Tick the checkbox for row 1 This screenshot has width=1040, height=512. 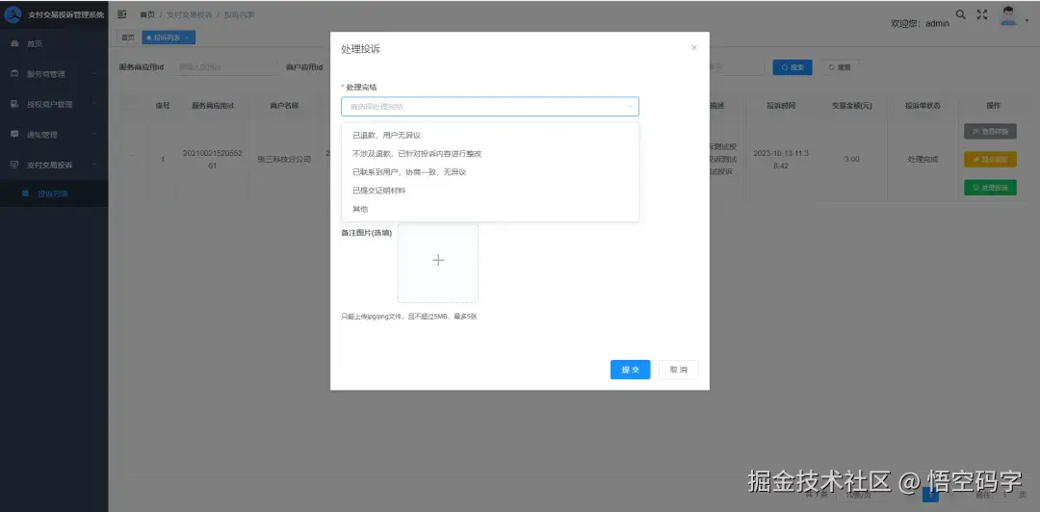tap(133, 159)
